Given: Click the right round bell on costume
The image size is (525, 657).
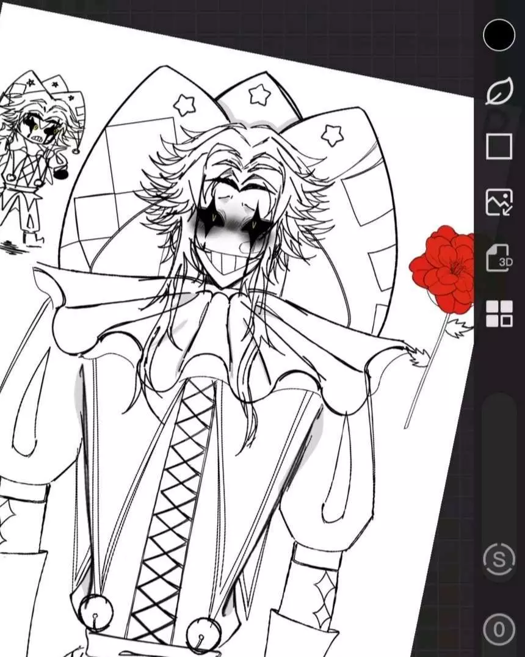Looking at the screenshot, I should tap(203, 635).
